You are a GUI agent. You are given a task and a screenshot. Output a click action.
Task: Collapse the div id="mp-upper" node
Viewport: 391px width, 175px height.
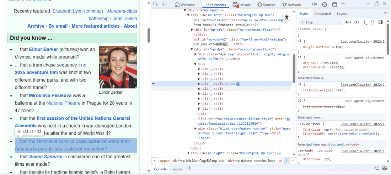tap(185, 10)
